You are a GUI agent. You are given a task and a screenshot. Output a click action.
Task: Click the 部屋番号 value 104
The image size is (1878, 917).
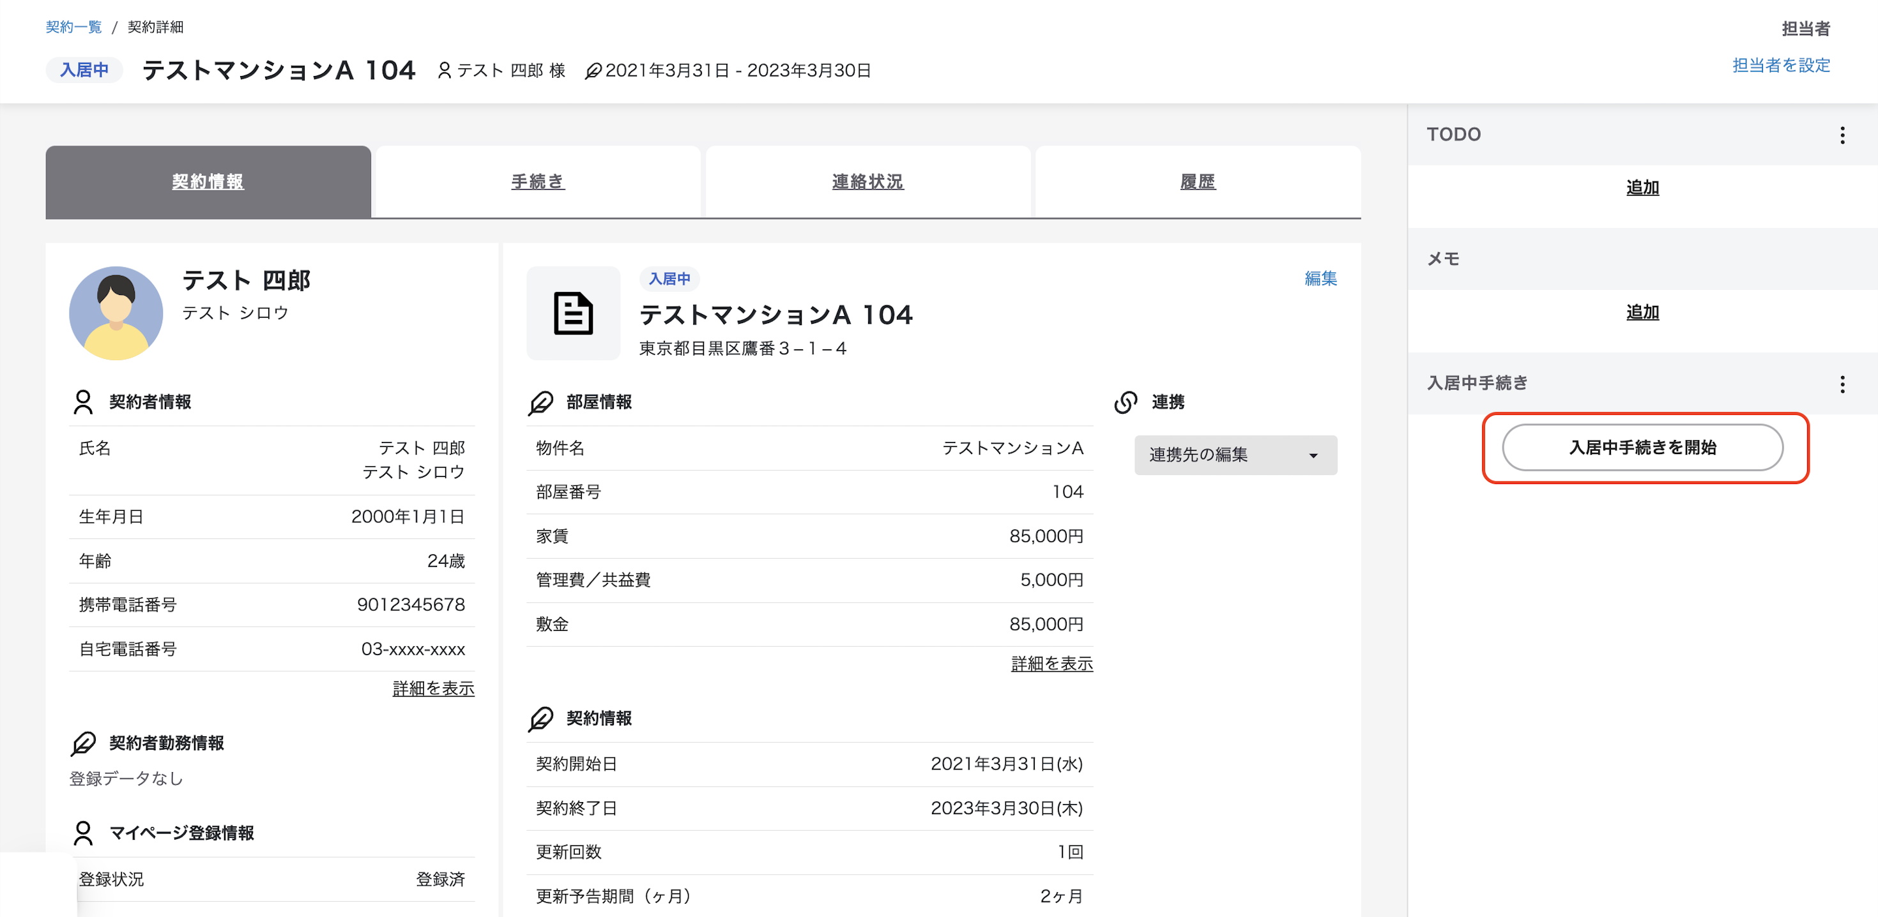tap(1068, 492)
